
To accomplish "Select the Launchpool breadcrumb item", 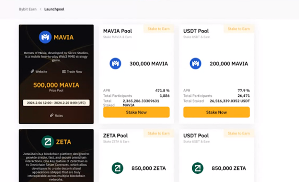I will click(x=54, y=9).
